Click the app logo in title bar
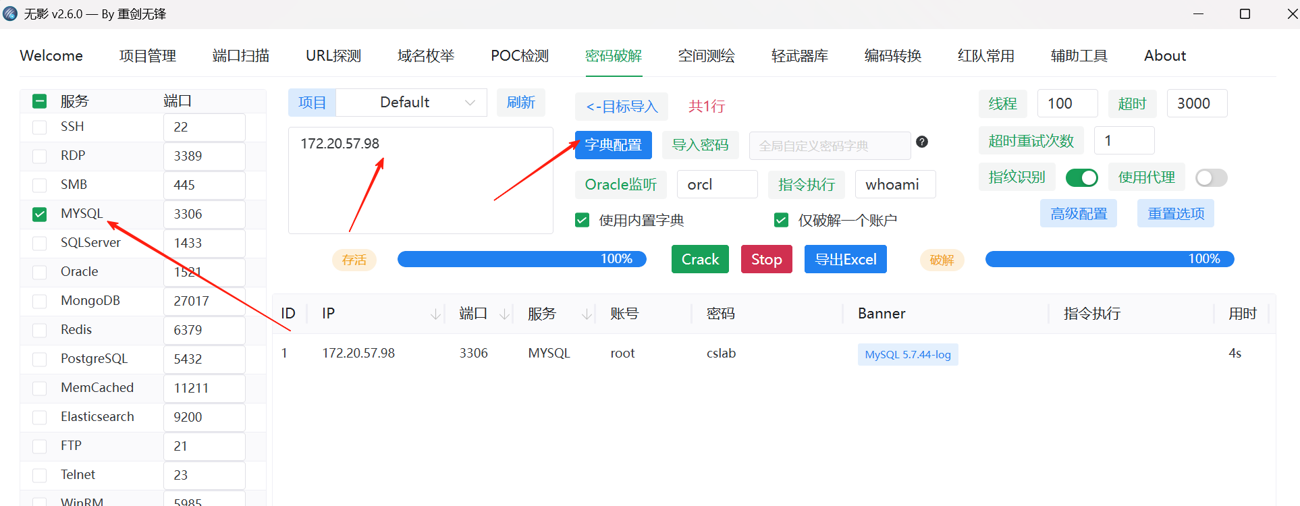This screenshot has width=1300, height=506. (10, 13)
